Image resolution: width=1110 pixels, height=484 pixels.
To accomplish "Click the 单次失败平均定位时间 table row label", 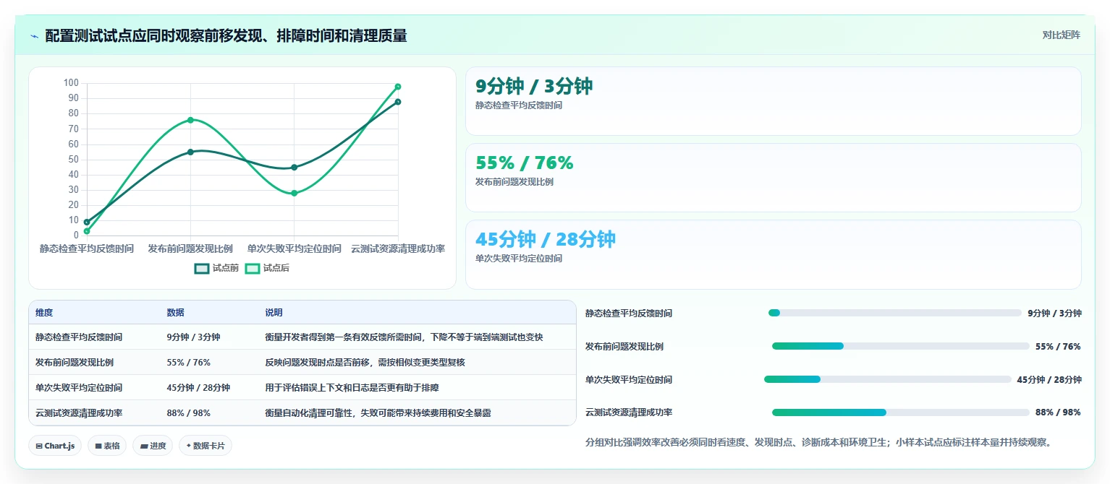I will [x=79, y=388].
